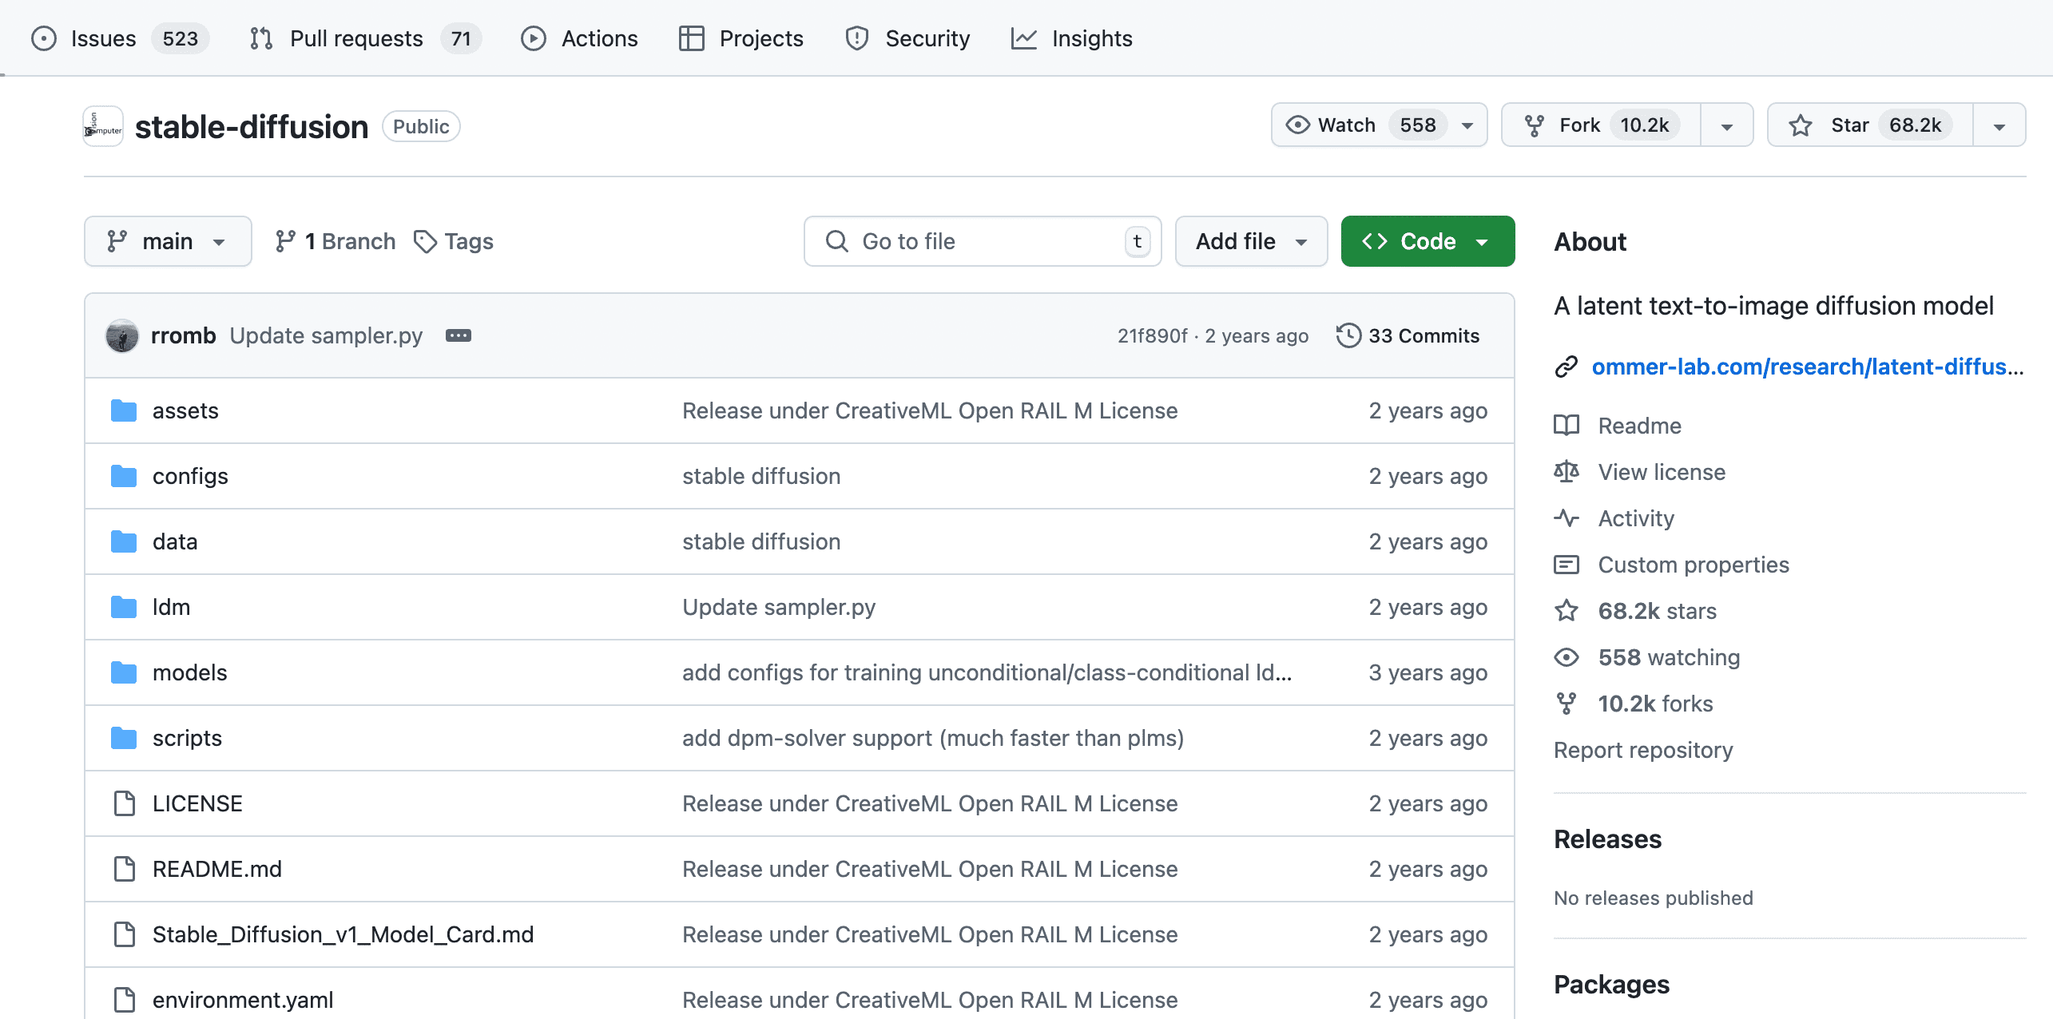Click the rromb avatar thumbnail
Image resolution: width=2053 pixels, height=1019 pixels.
(122, 335)
